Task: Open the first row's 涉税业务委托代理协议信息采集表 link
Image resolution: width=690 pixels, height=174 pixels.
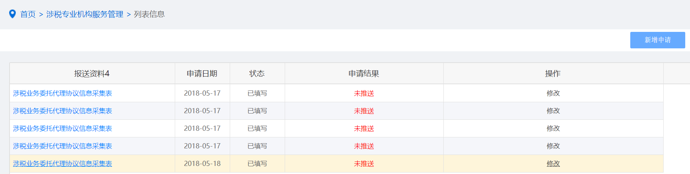Action: pyautogui.click(x=63, y=93)
